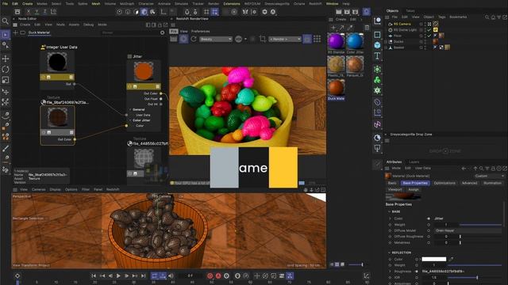This screenshot has width=508, height=285.
Task: Open Diffuse Model Oren-Nayar dropdown
Action: (468, 230)
